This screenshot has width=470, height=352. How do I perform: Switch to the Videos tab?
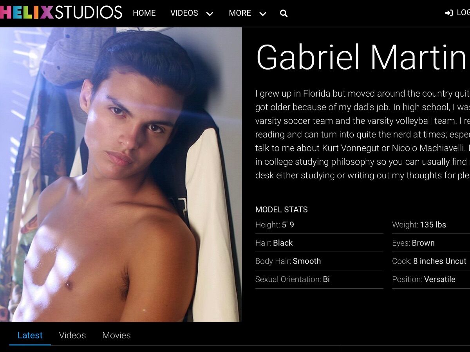click(72, 335)
